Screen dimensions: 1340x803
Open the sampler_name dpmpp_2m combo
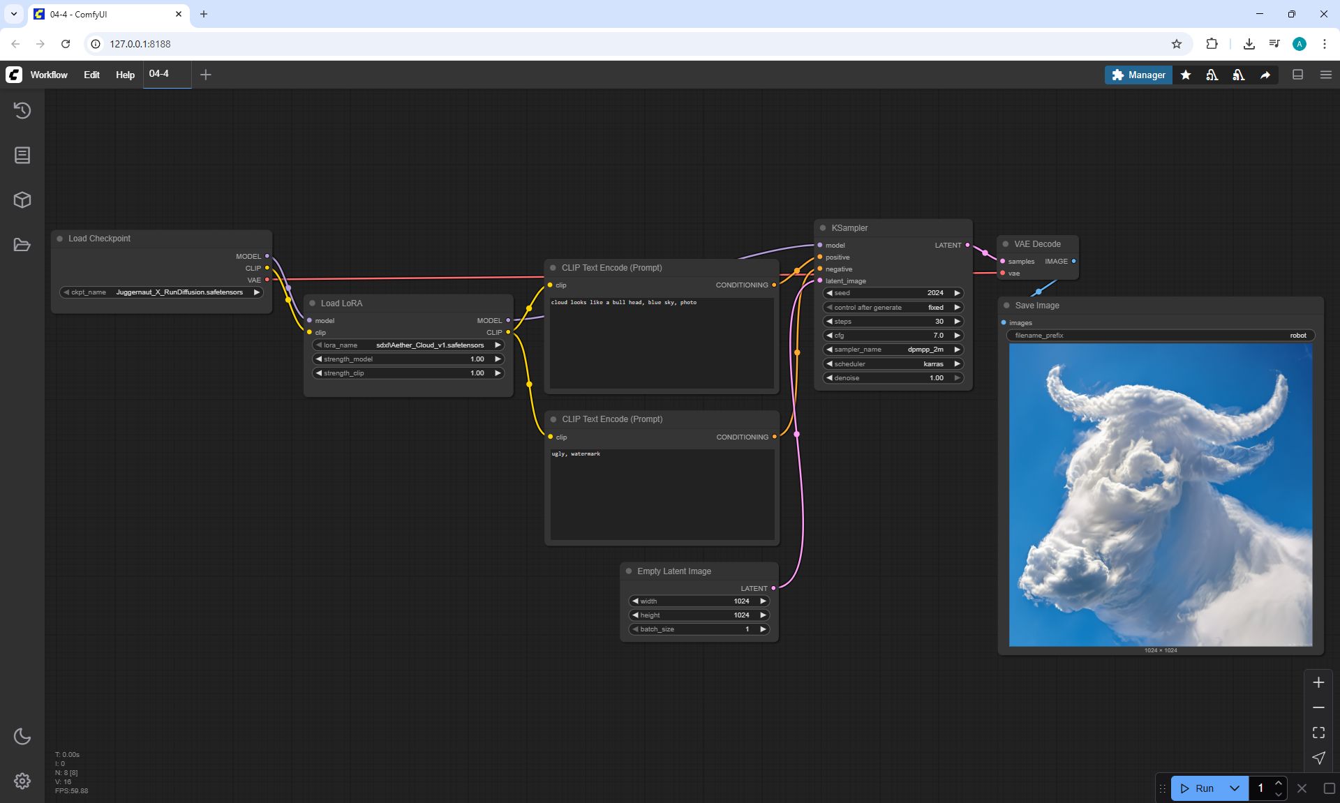[x=893, y=350]
